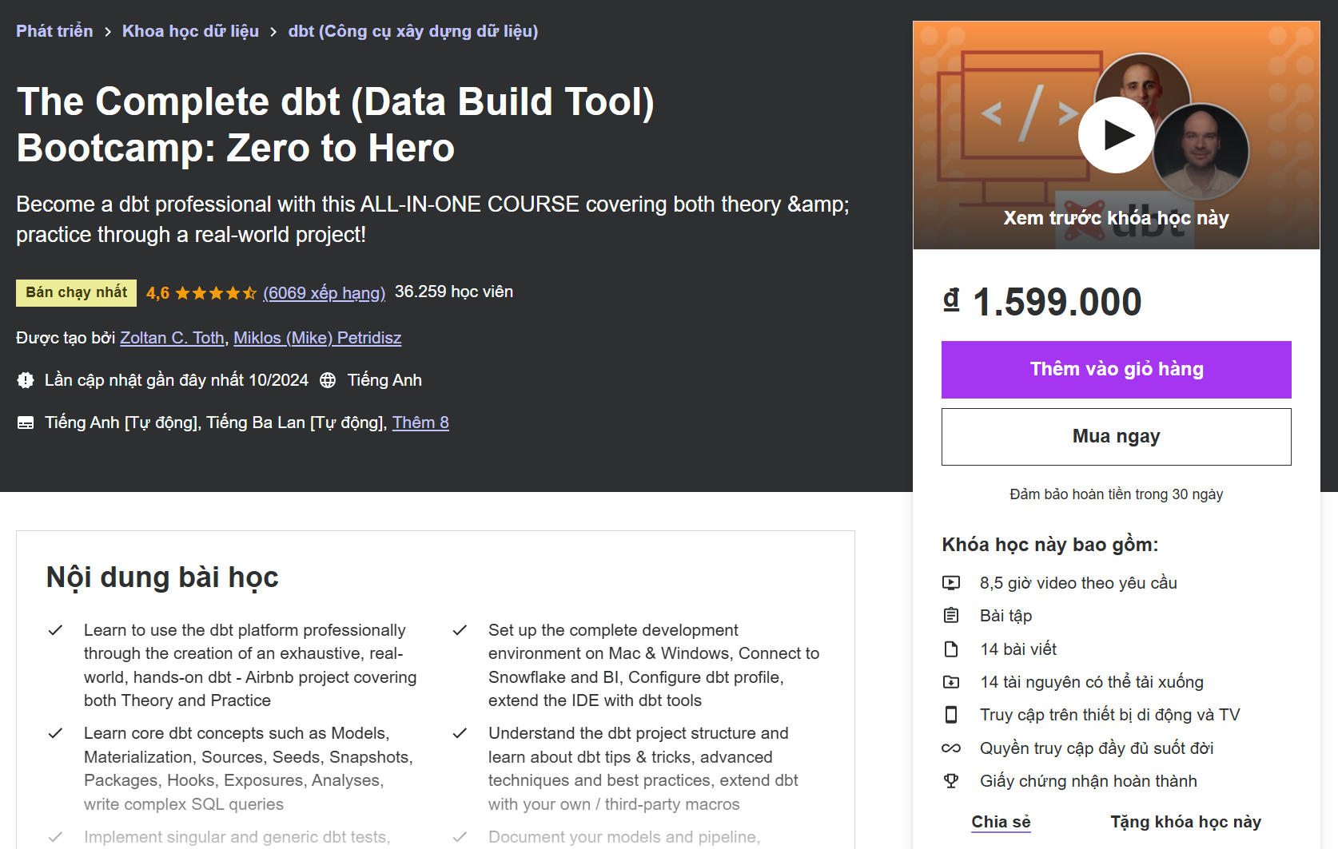Click the video hours icon beside 8,5 giờ
The width and height of the screenshot is (1338, 849).
point(951,583)
